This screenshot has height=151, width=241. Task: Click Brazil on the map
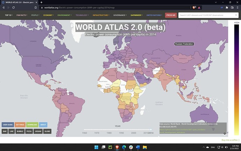click(72, 103)
